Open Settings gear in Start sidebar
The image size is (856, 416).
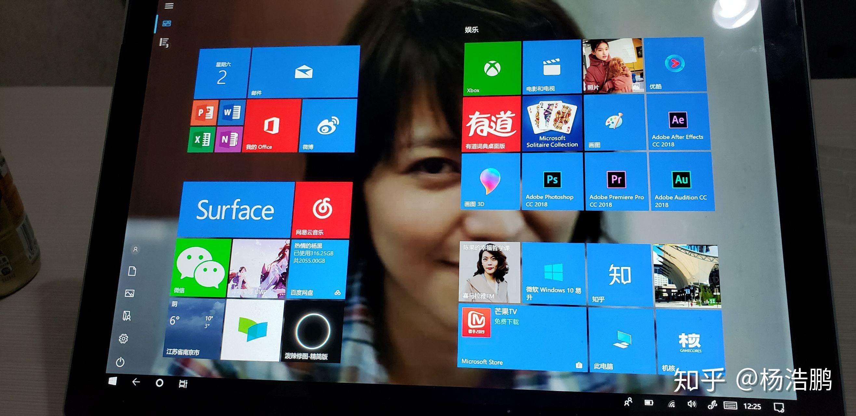[x=124, y=339]
